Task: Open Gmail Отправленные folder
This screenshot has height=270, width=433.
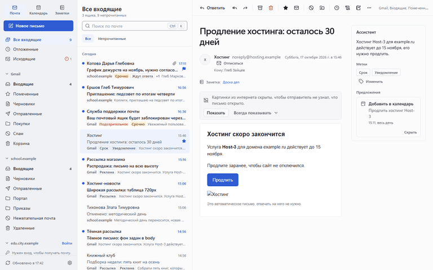Action: point(38,114)
